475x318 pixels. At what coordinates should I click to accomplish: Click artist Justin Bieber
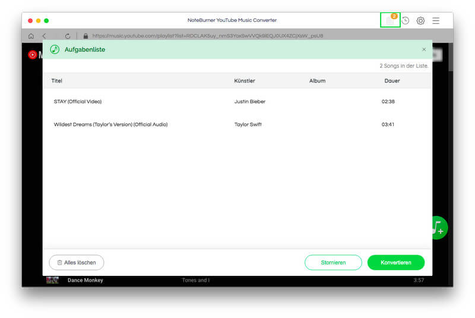(249, 101)
